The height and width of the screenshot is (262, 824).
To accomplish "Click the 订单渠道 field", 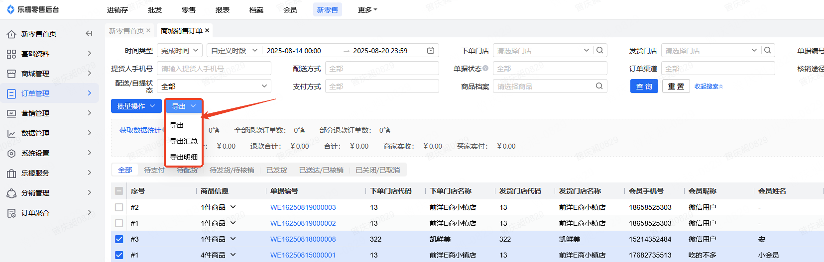I will [x=718, y=68].
